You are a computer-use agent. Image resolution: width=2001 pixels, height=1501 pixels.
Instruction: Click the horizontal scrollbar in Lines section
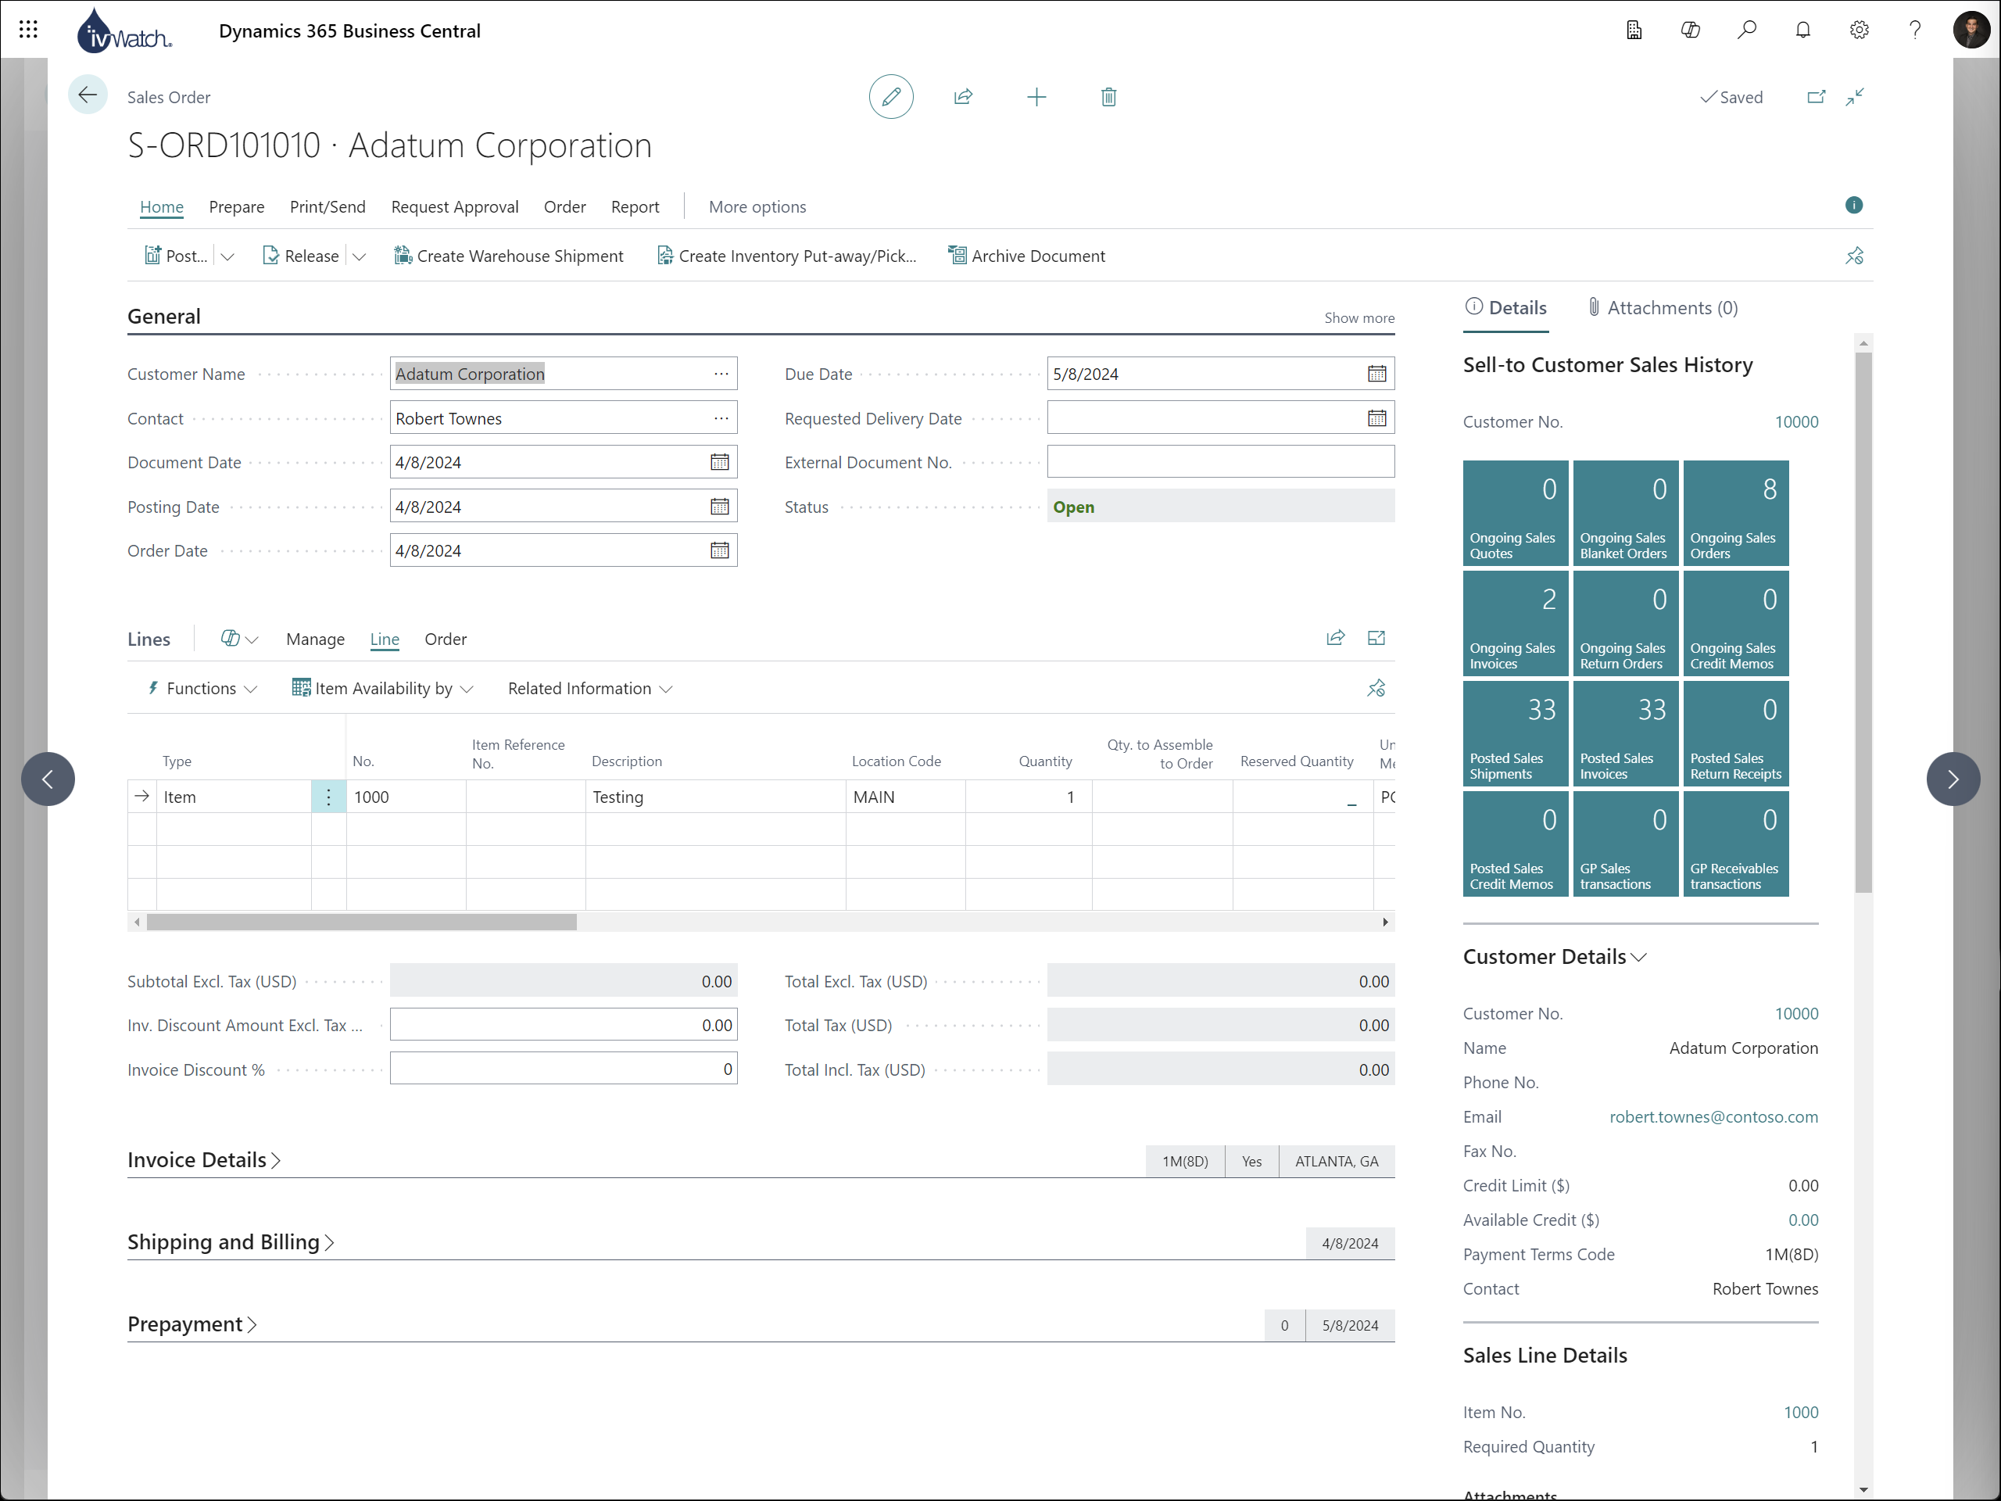[361, 921]
